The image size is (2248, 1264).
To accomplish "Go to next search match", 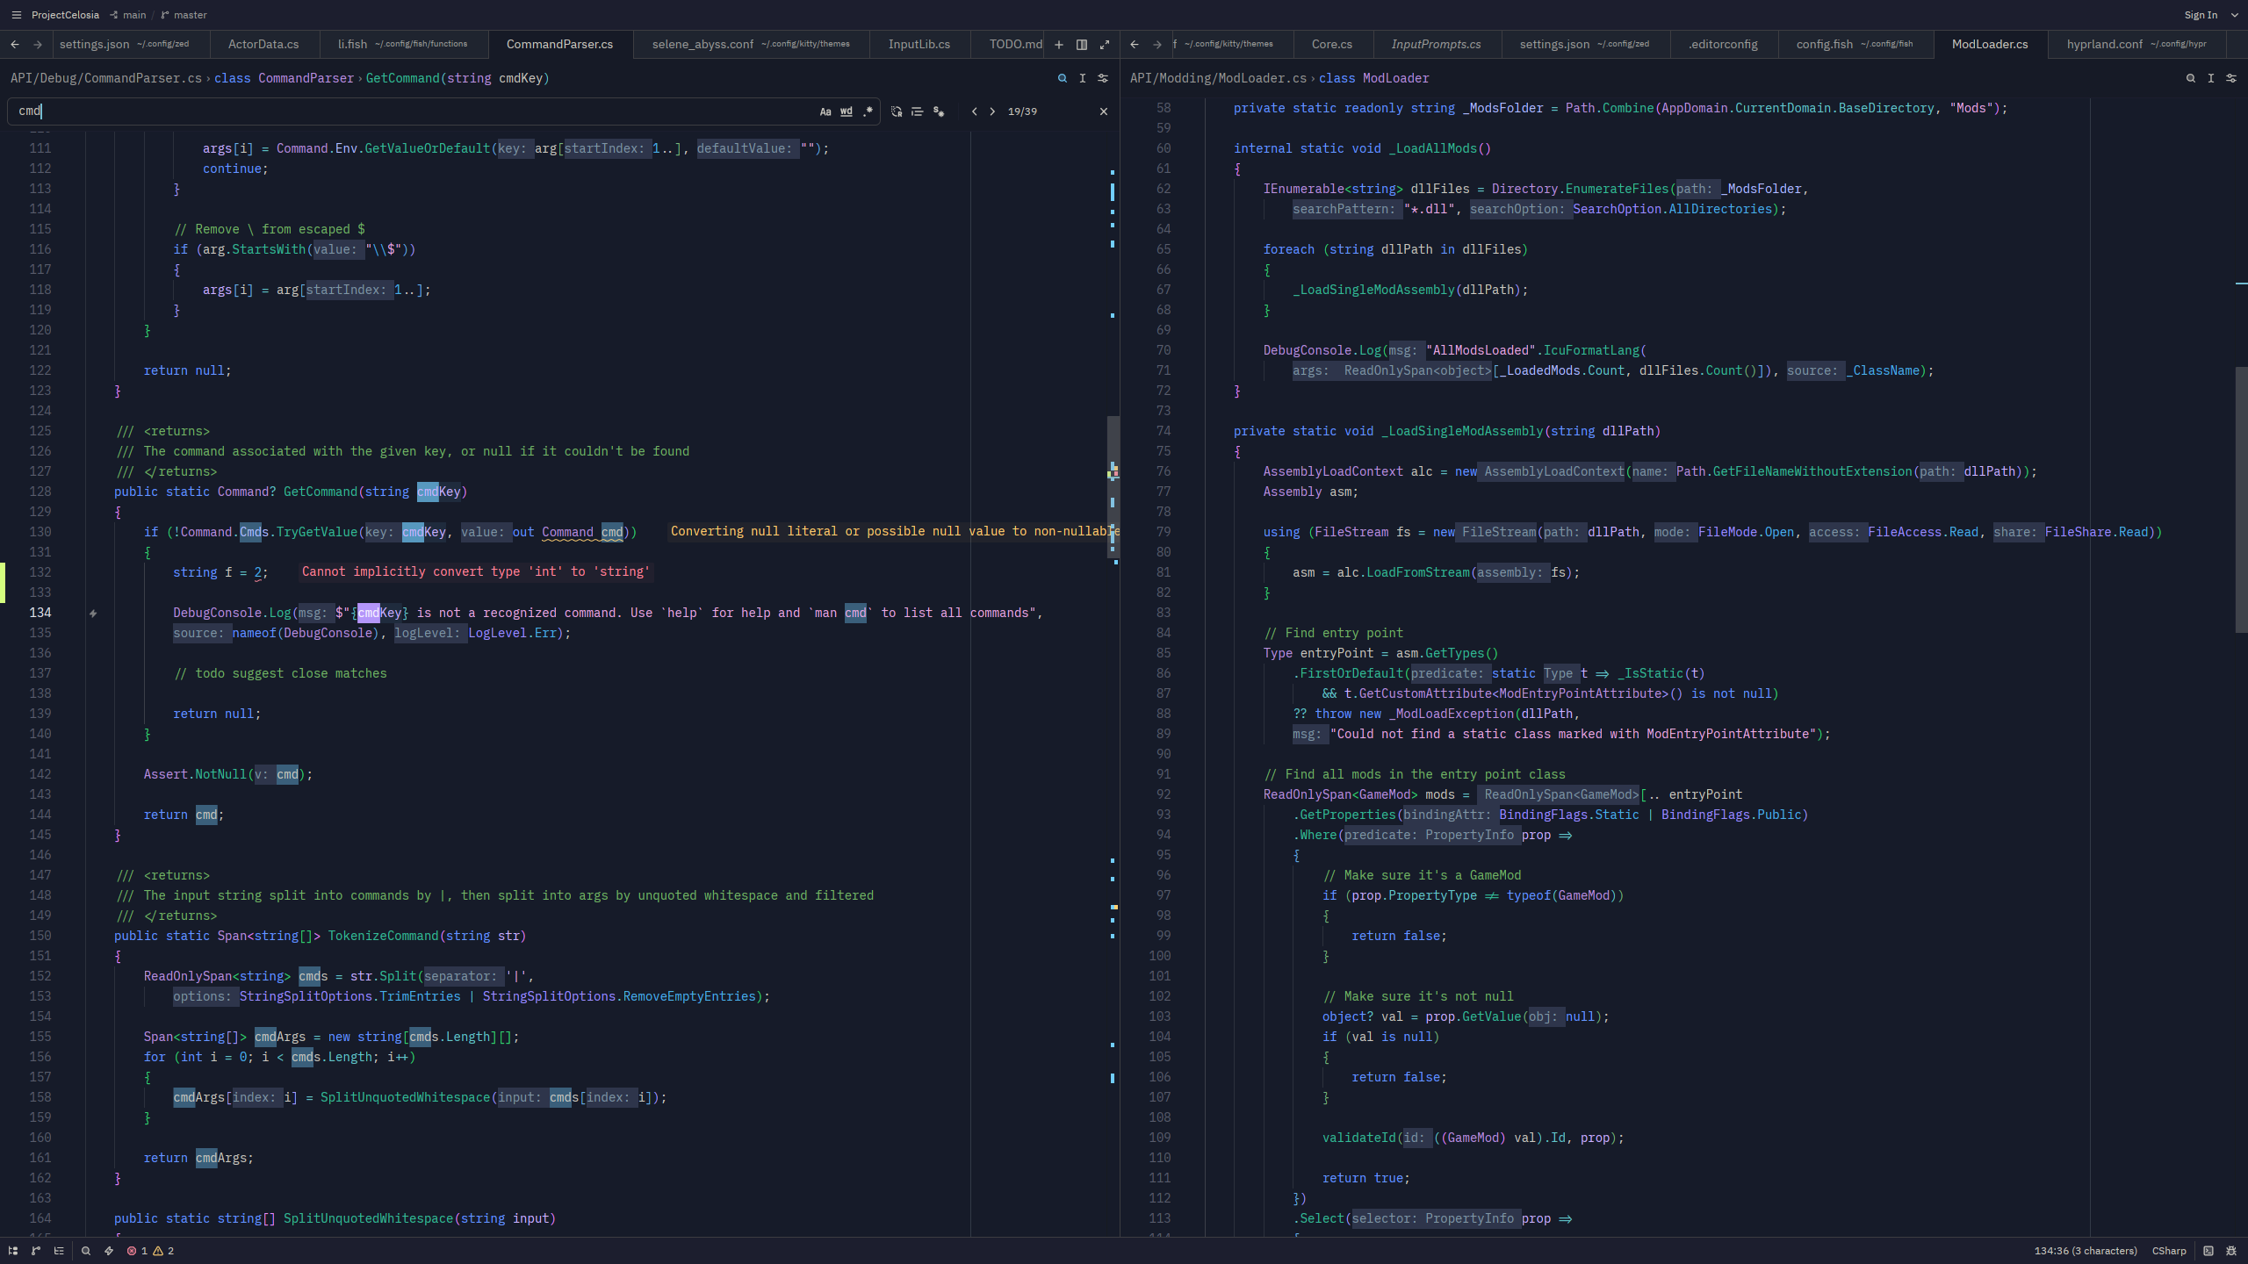I will click(x=992, y=111).
